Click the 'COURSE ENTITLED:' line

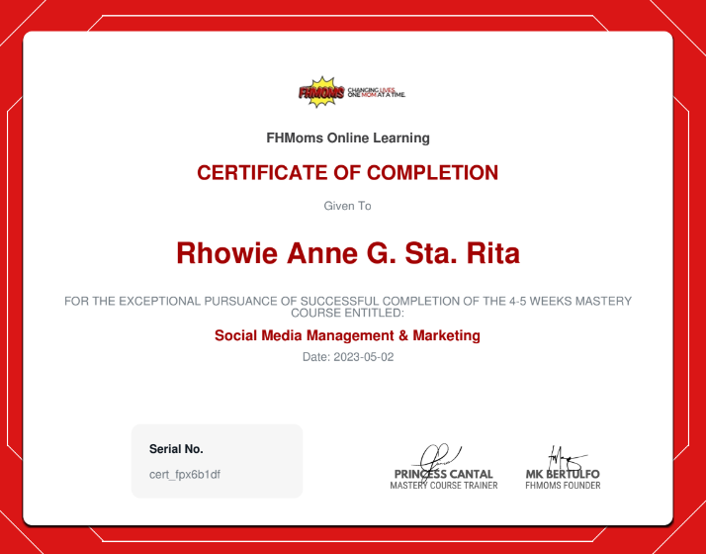click(x=348, y=313)
